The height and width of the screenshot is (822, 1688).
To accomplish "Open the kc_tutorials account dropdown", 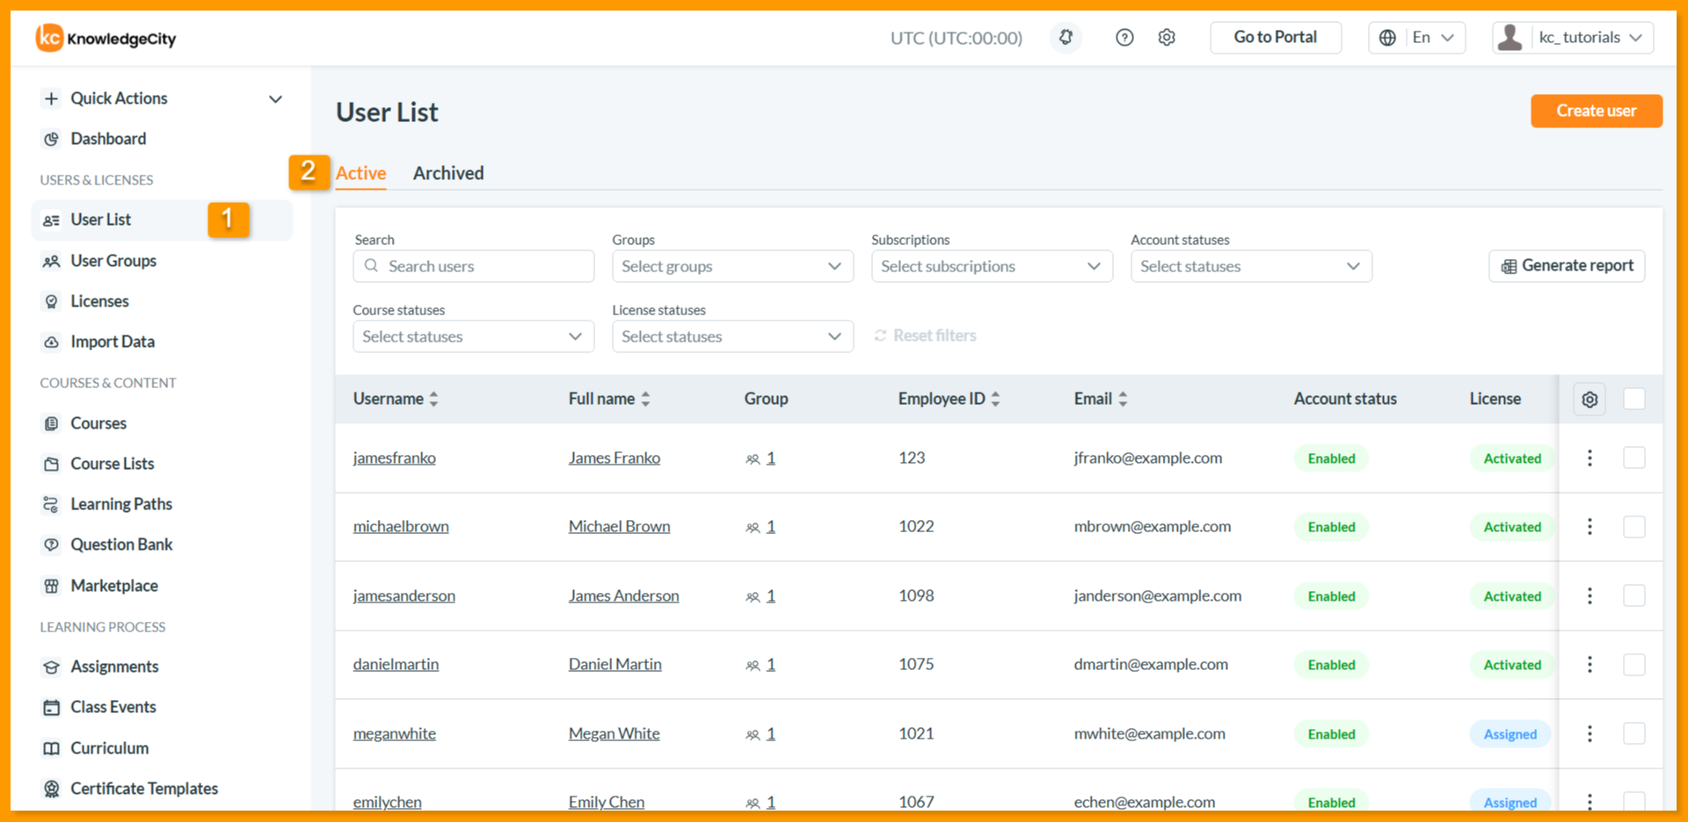I will pos(1573,38).
